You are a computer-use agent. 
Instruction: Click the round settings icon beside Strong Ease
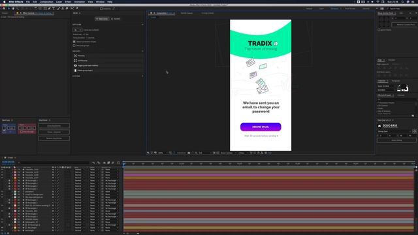tap(415, 131)
